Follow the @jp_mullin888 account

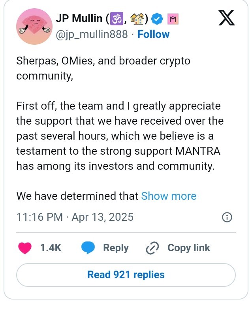[x=153, y=34]
